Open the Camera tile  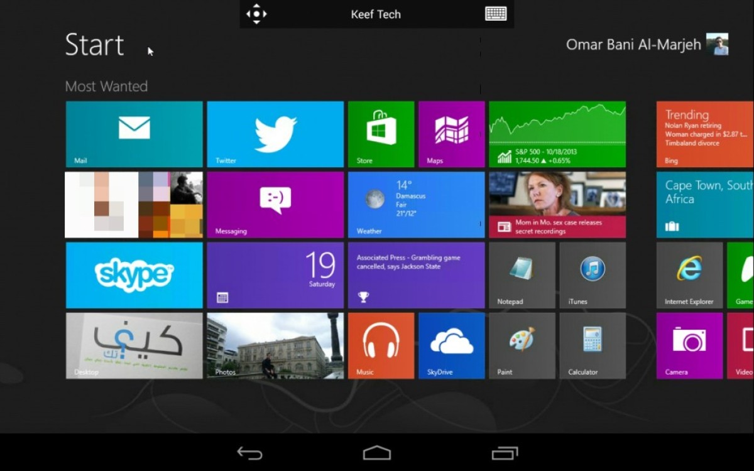tap(689, 345)
